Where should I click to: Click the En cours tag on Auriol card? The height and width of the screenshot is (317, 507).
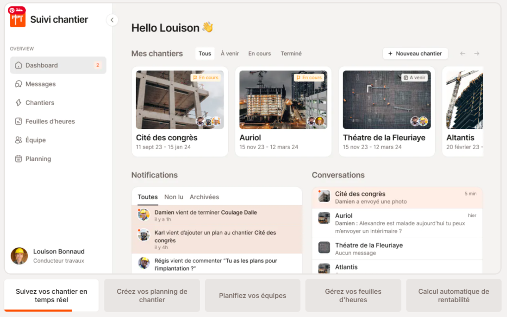309,78
